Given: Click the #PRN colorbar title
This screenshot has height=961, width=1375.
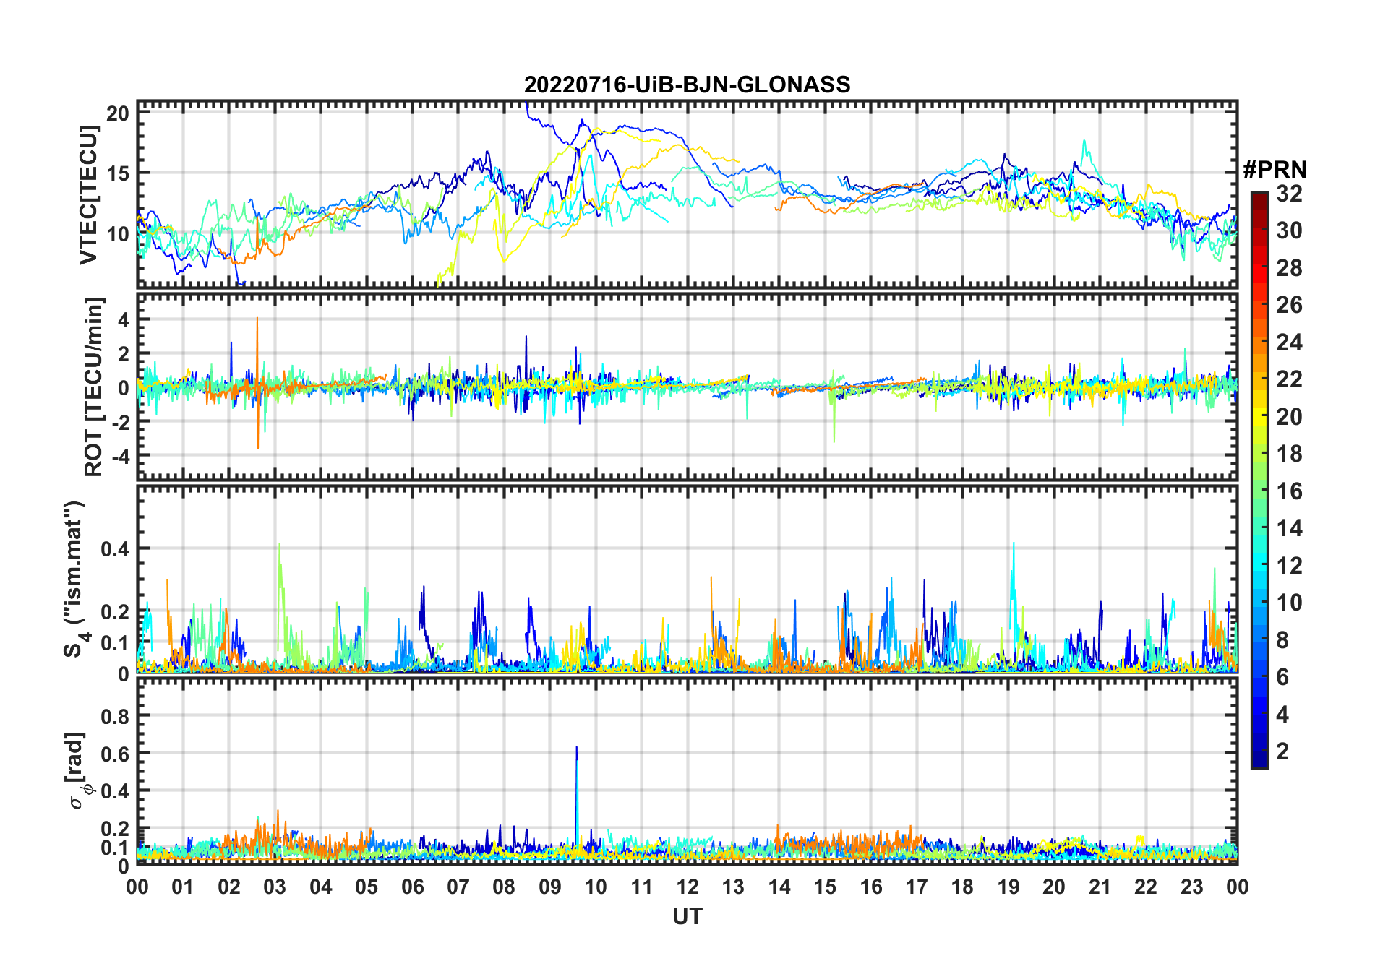Looking at the screenshot, I should (x=1275, y=170).
